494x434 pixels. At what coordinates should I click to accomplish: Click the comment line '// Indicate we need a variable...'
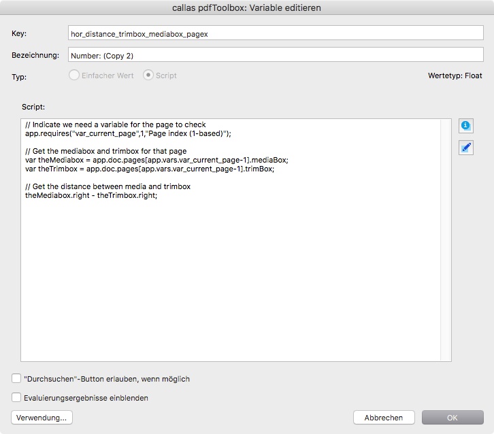click(x=115, y=124)
